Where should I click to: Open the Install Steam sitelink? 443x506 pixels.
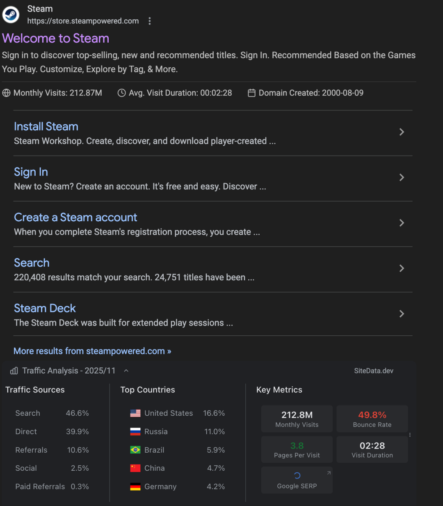[x=46, y=126]
